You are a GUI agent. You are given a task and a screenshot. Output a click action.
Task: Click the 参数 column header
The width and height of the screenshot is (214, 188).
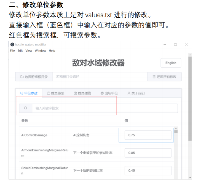tap(25, 121)
